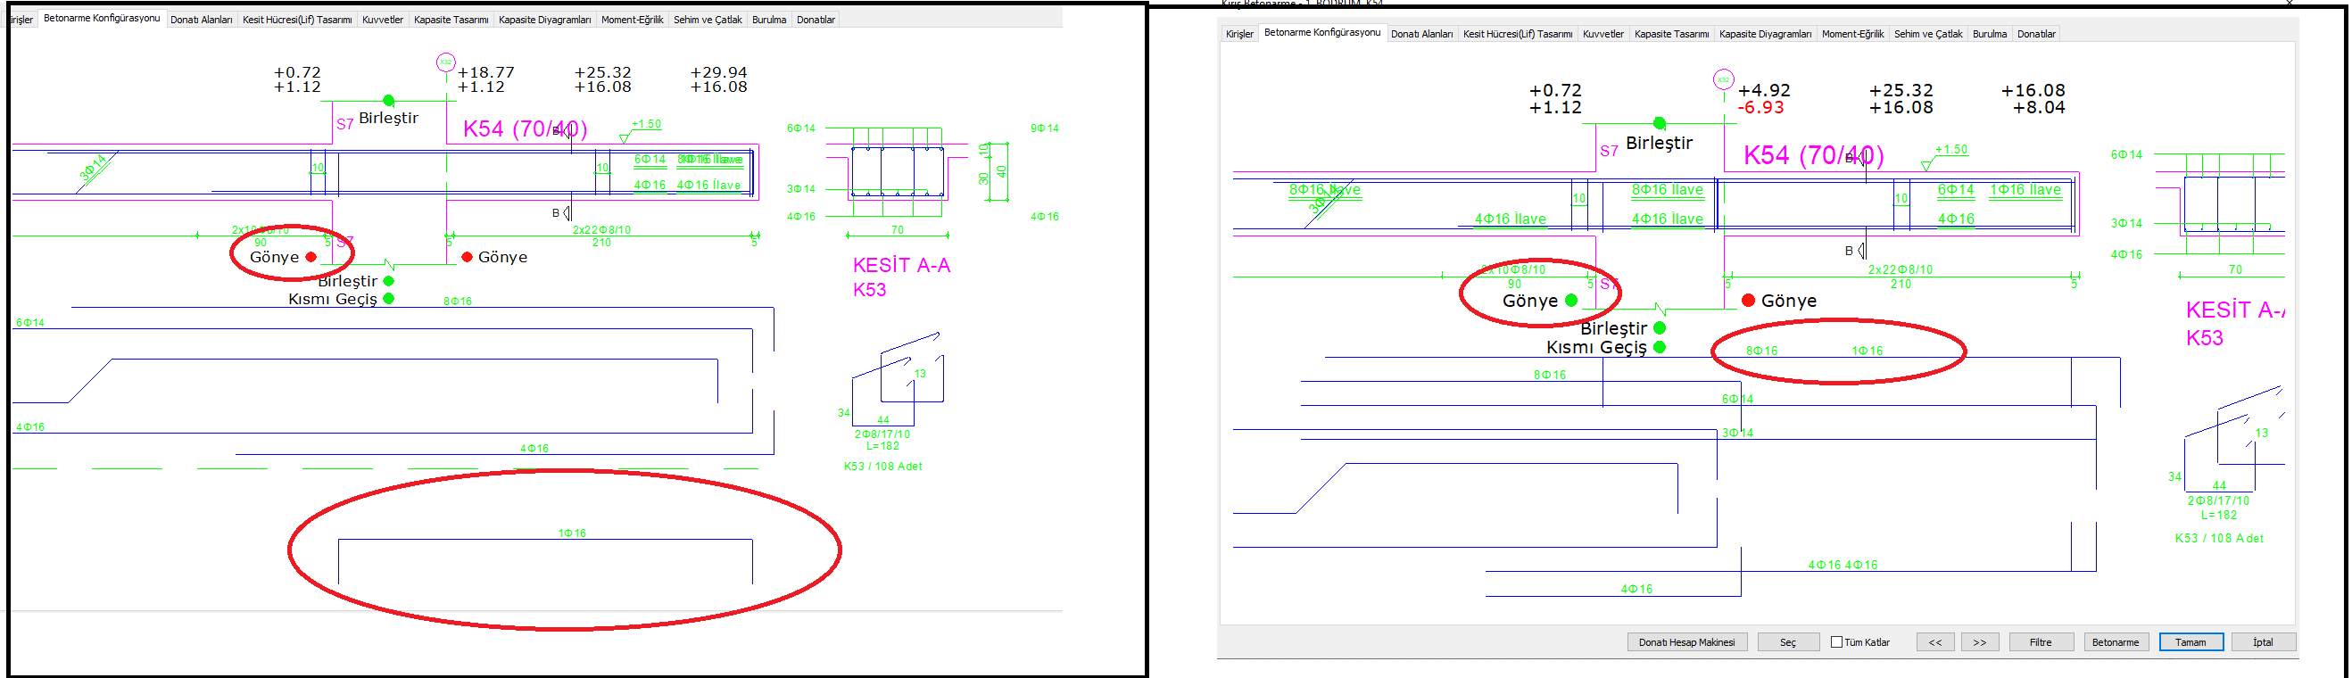Click the X32 axis circle above +18.77

pos(445,62)
